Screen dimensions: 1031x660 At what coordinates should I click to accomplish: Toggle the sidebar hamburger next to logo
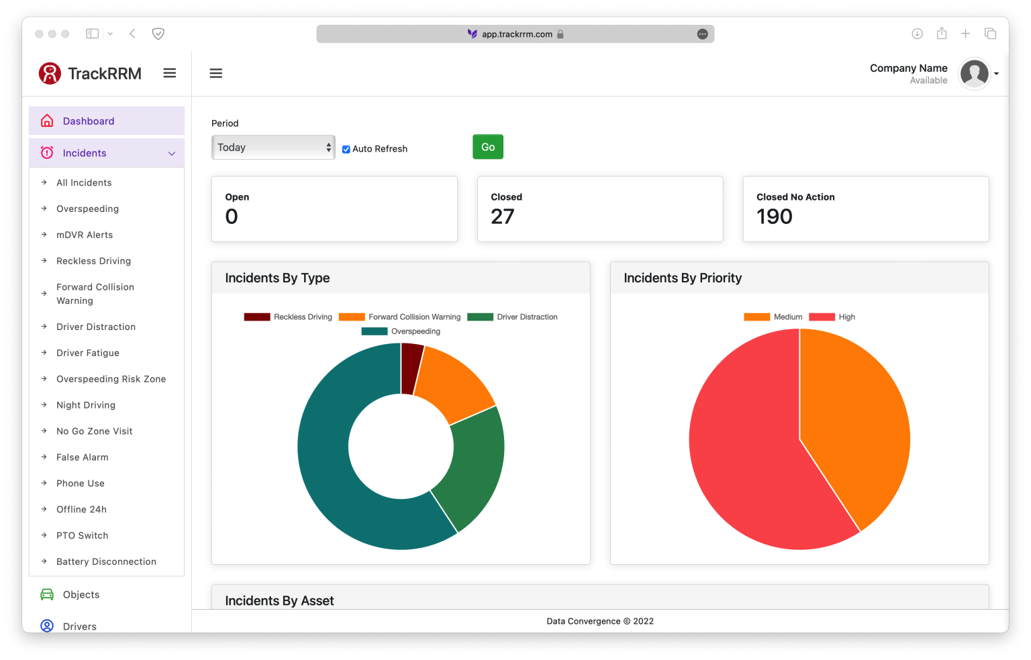[170, 73]
